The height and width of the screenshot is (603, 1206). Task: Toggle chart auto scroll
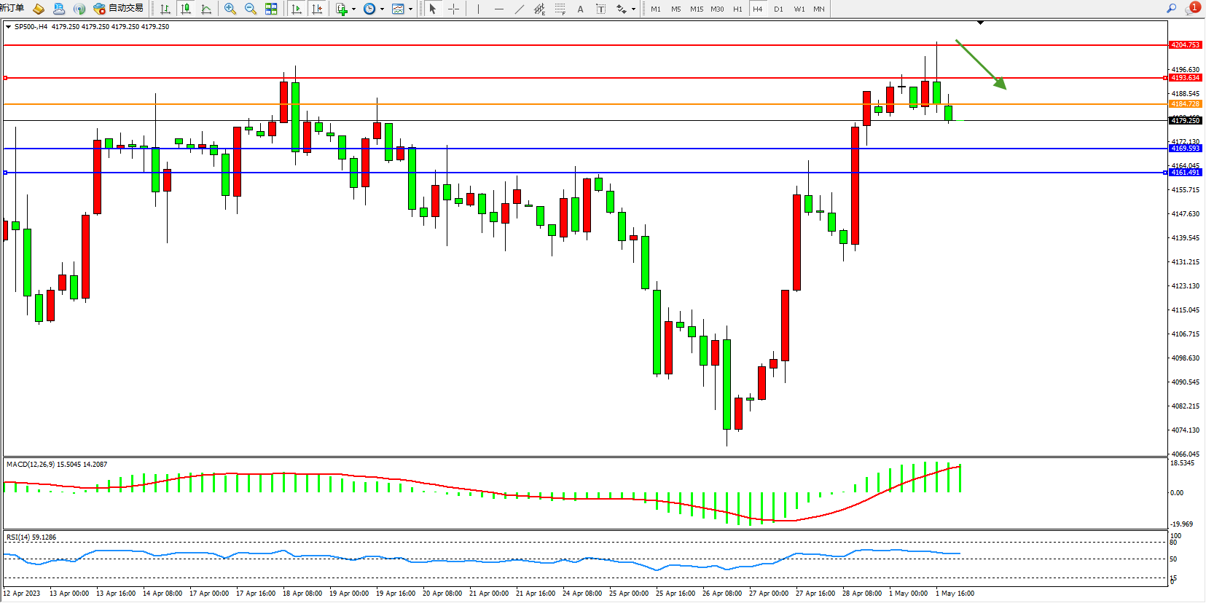pos(296,9)
